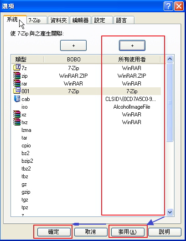Open the 編輯器 tab

[x=80, y=20]
